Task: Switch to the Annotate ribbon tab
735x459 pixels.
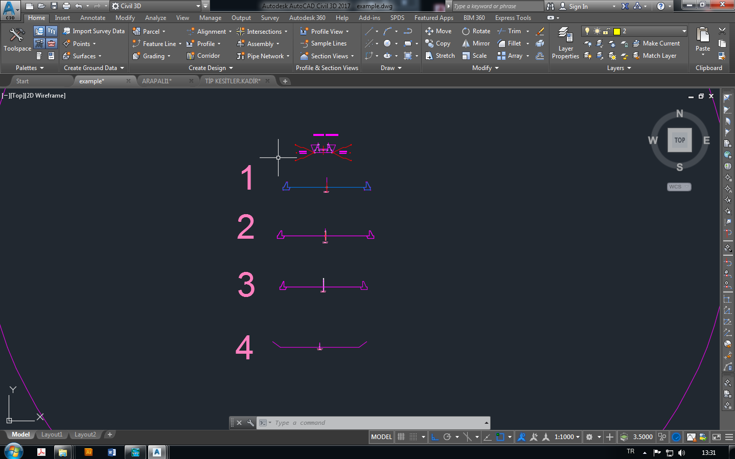Action: coord(93,17)
